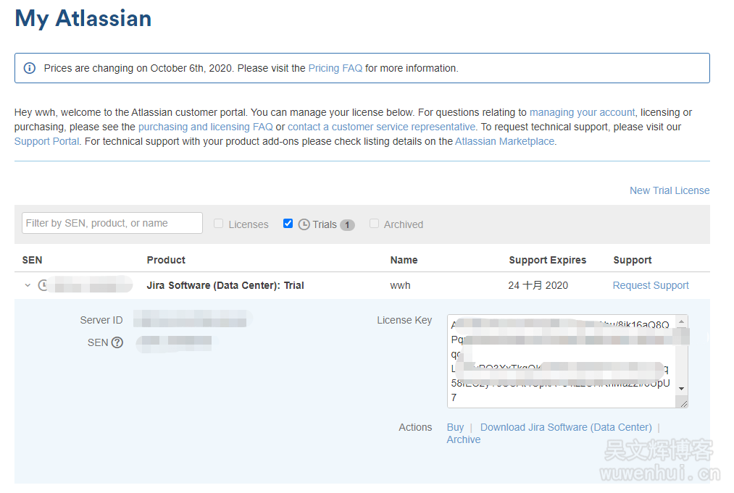Focus the filter by SEN input field
Viewport: 734px width, 493px height.
(112, 223)
